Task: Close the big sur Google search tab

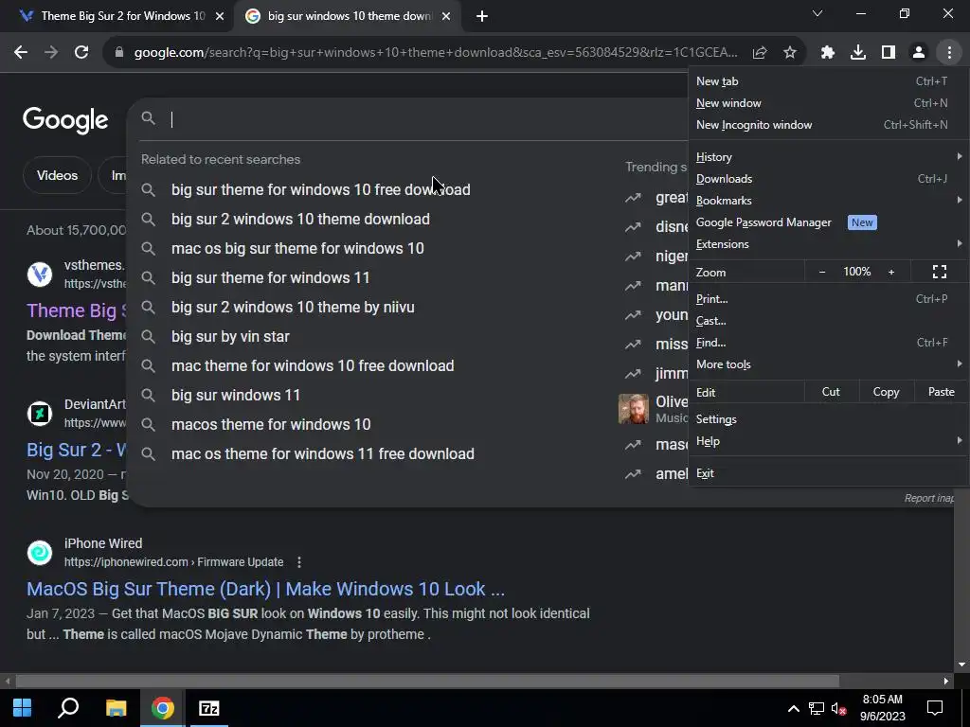Action: 446,16
